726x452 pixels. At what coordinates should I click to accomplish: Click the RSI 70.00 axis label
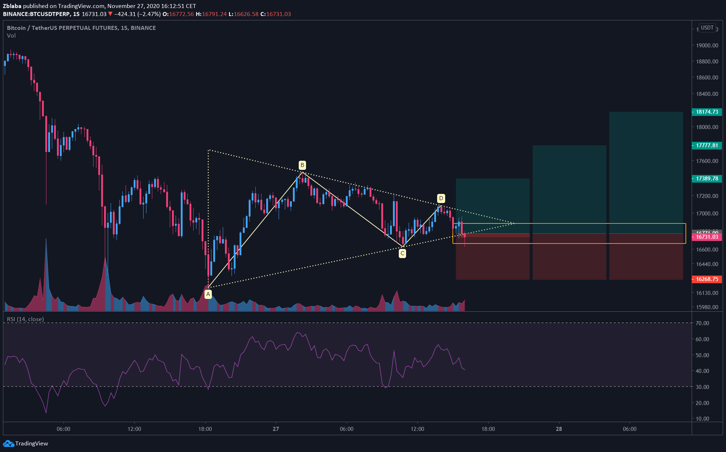(x=702, y=323)
